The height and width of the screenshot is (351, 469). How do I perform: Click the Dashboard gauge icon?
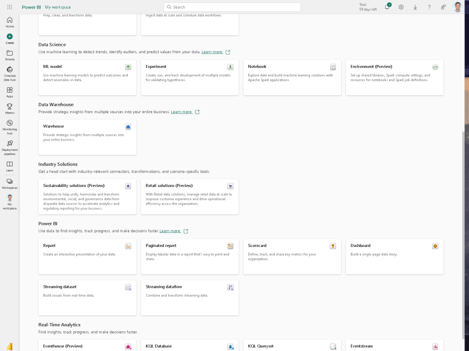click(x=435, y=246)
